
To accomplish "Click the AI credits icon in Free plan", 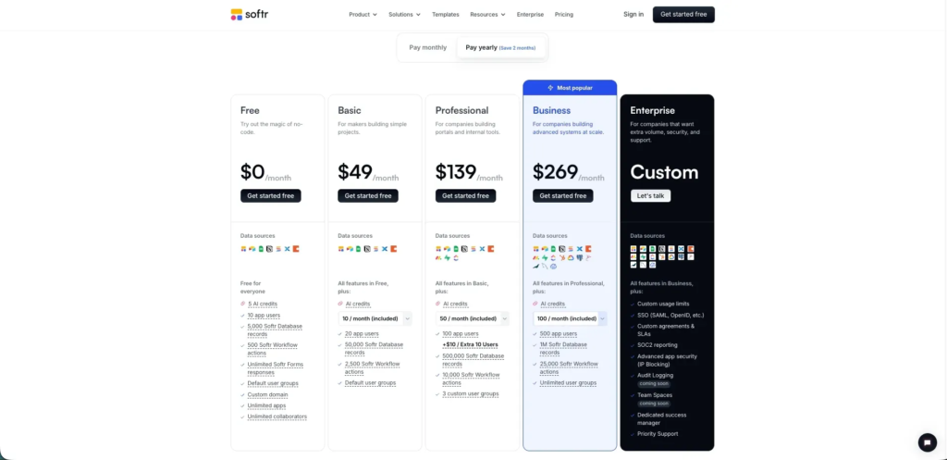I will click(x=243, y=305).
